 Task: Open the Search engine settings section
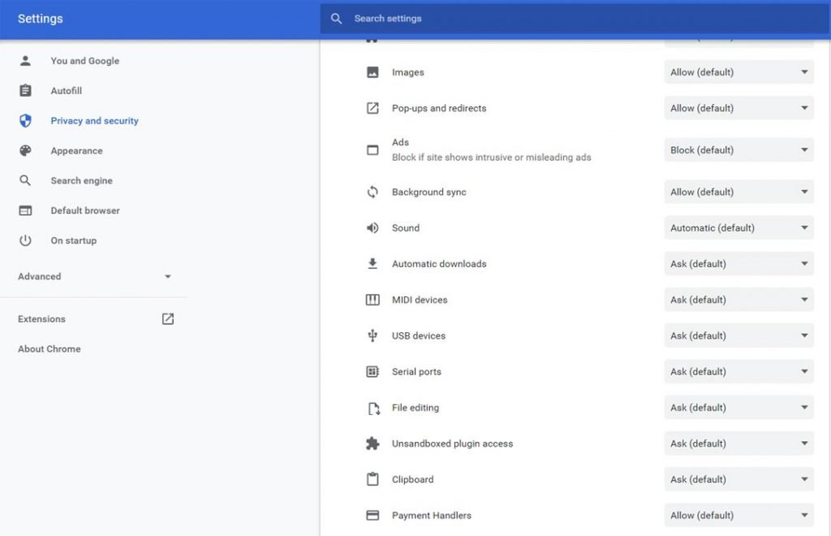pyautogui.click(x=81, y=181)
